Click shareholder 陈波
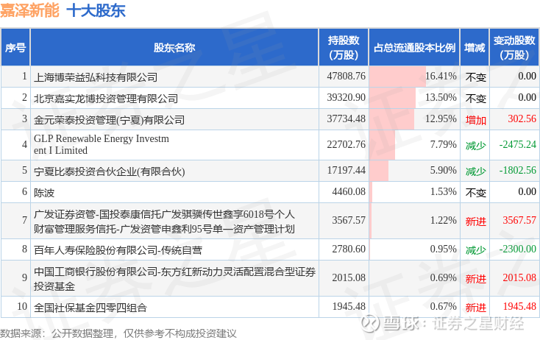 (x=44, y=193)
